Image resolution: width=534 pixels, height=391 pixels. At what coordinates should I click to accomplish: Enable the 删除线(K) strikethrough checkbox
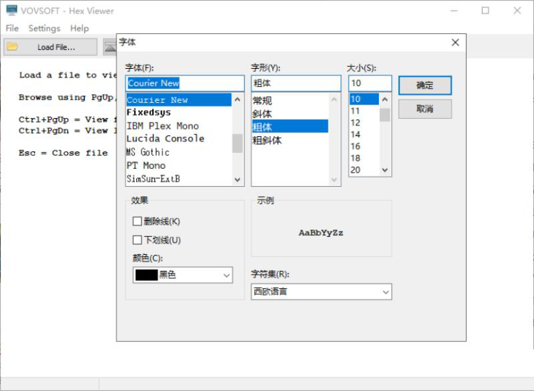[138, 222]
